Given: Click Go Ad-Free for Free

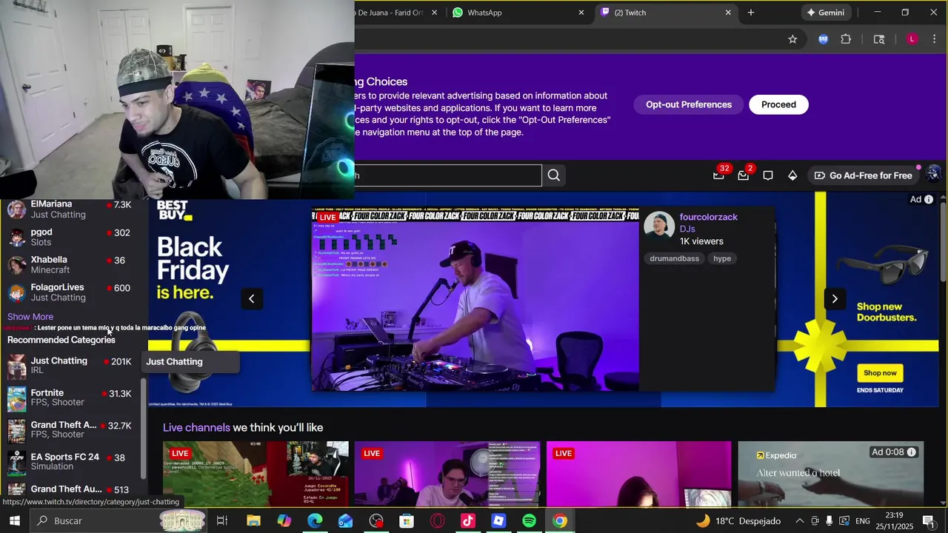Looking at the screenshot, I should (863, 175).
